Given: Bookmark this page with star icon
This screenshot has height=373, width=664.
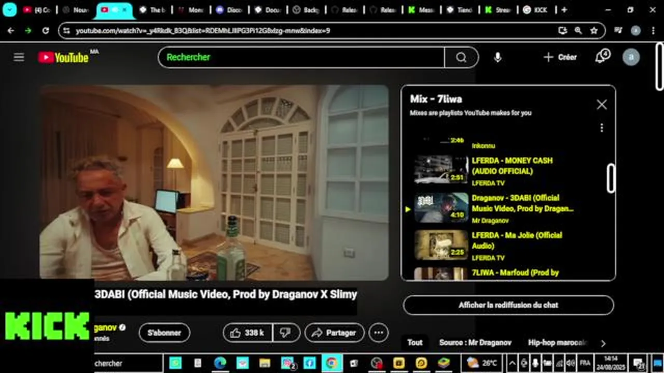Looking at the screenshot, I should pyautogui.click(x=594, y=31).
